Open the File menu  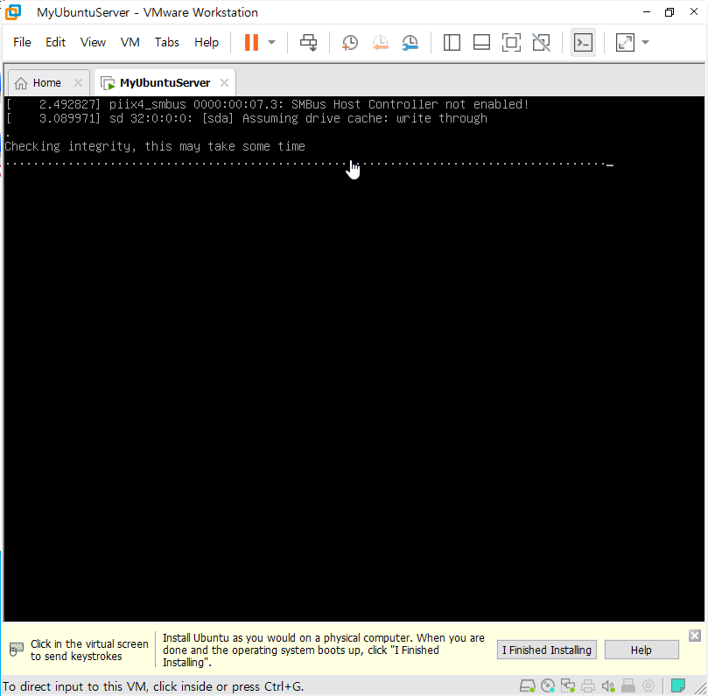click(x=22, y=42)
